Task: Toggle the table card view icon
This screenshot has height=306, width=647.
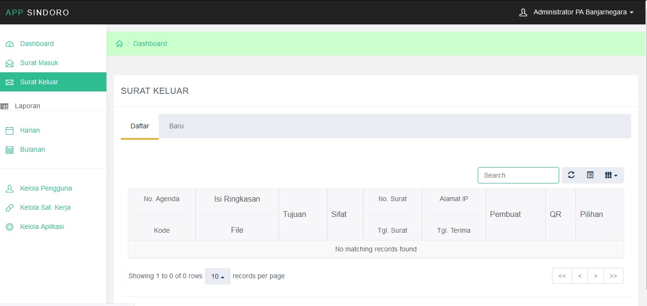Action: click(590, 175)
